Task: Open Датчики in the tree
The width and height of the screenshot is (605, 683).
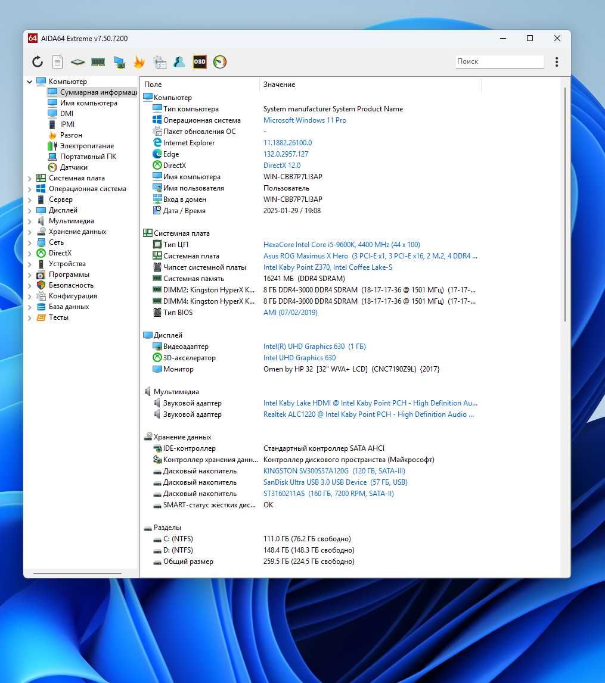Action: 68,167
